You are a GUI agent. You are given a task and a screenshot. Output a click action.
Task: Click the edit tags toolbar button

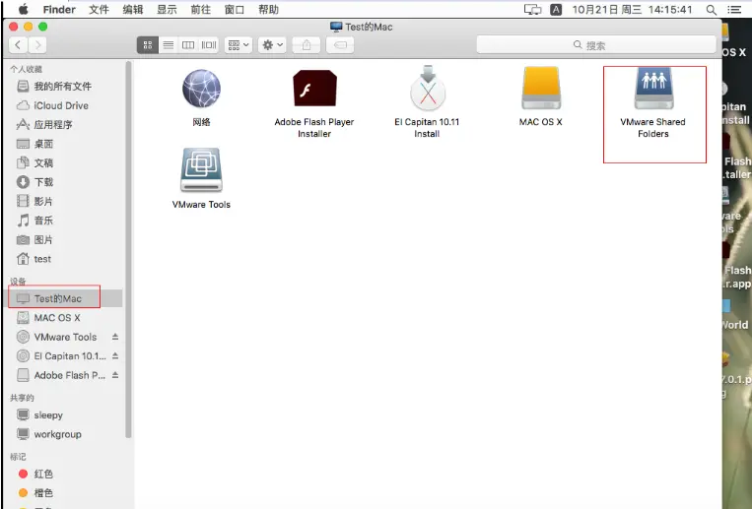point(340,45)
